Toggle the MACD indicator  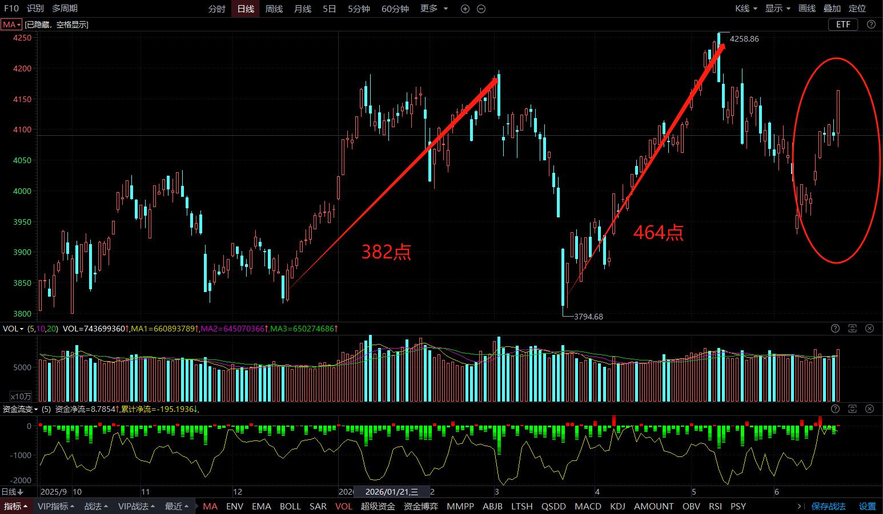pyautogui.click(x=588, y=506)
